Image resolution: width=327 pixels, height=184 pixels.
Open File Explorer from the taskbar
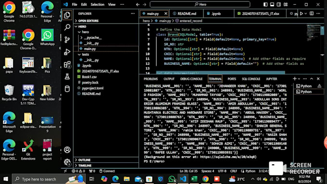tap(126, 179)
